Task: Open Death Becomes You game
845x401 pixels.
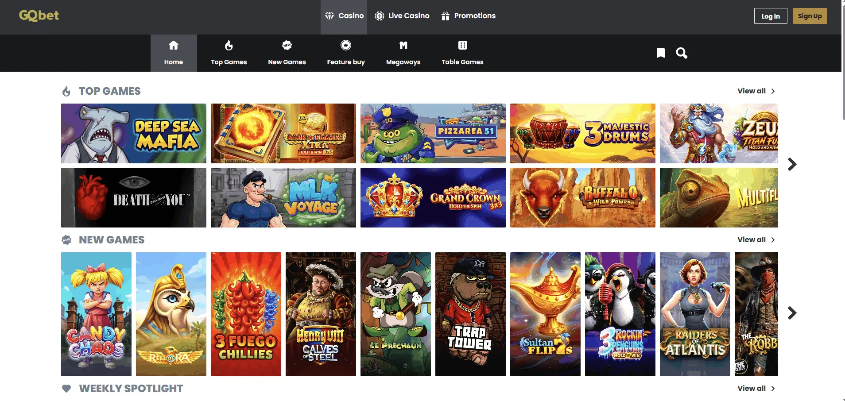Action: point(134,197)
